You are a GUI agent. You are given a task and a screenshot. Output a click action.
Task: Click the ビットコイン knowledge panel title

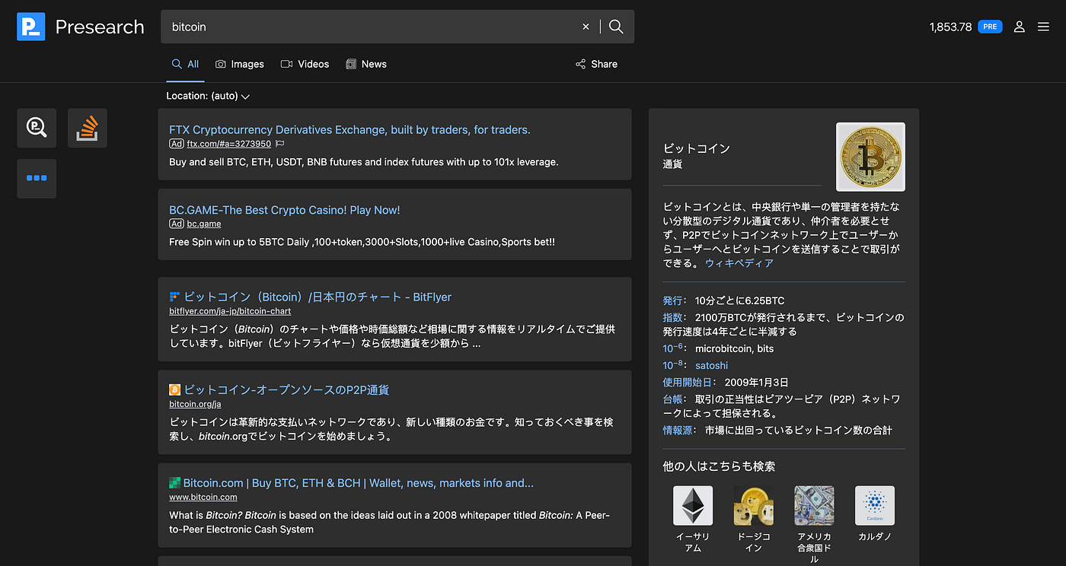point(697,148)
